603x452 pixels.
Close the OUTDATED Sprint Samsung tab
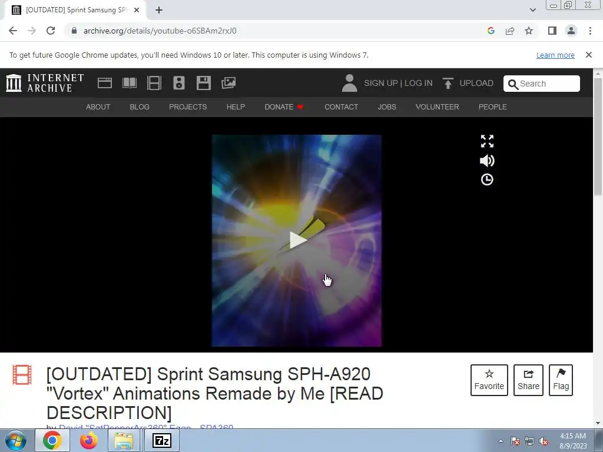[137, 10]
